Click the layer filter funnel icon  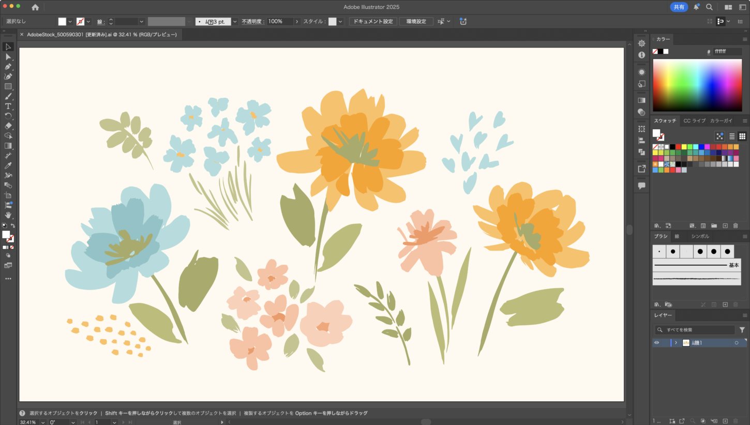tap(742, 330)
